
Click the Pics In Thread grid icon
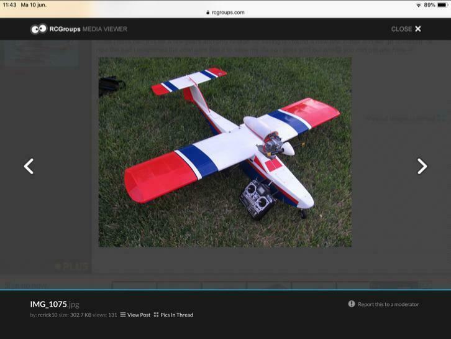click(x=156, y=315)
